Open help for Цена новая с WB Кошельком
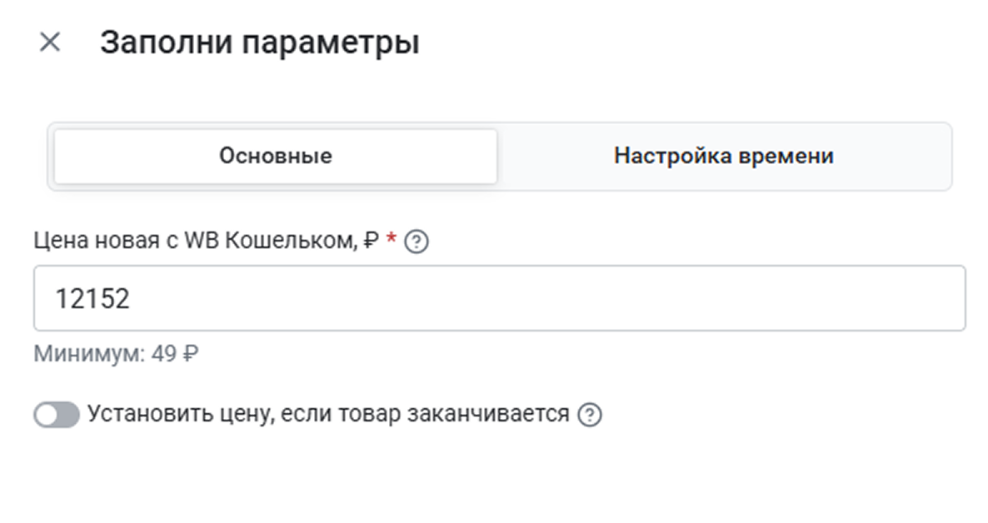This screenshot has width=988, height=523. click(x=417, y=242)
